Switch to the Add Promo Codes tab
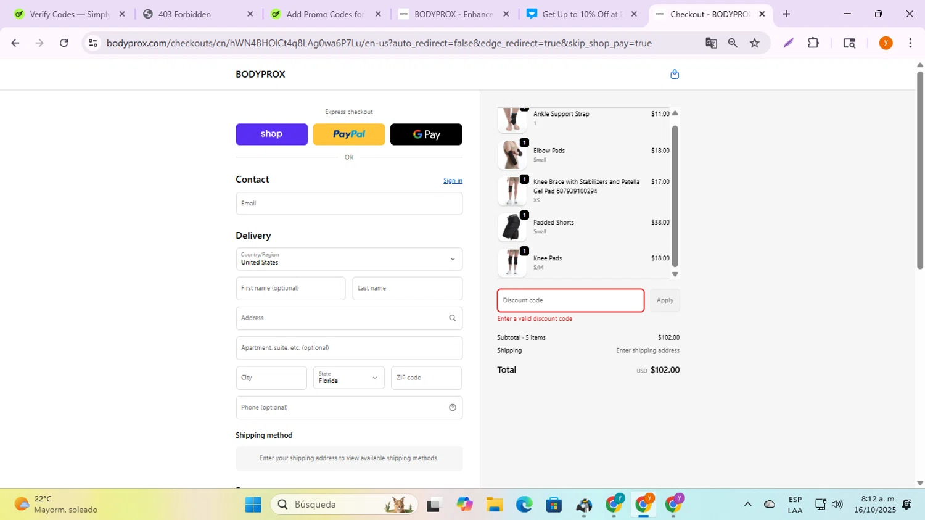The height and width of the screenshot is (520, 925). coord(326,14)
